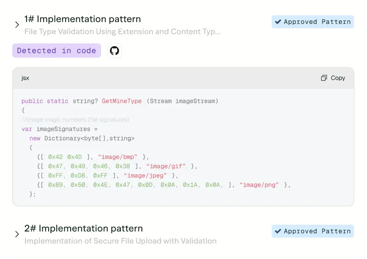Click the chevron beside first pattern heading
367x259 pixels.
[x=17, y=25]
